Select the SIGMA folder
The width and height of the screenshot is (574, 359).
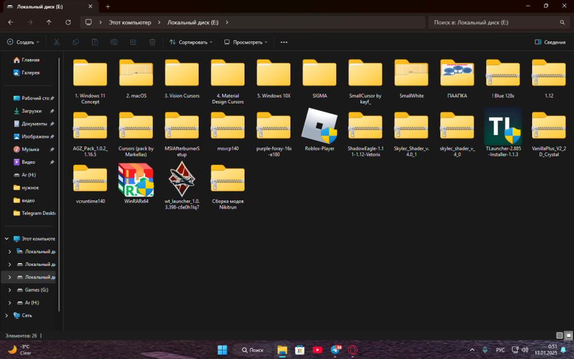coord(320,74)
